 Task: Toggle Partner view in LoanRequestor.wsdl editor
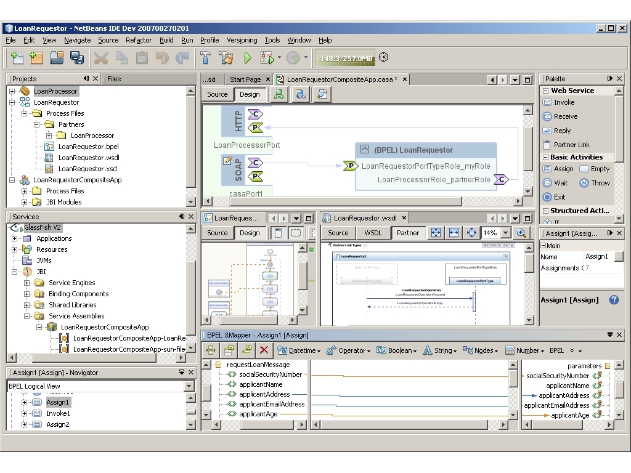tap(408, 233)
